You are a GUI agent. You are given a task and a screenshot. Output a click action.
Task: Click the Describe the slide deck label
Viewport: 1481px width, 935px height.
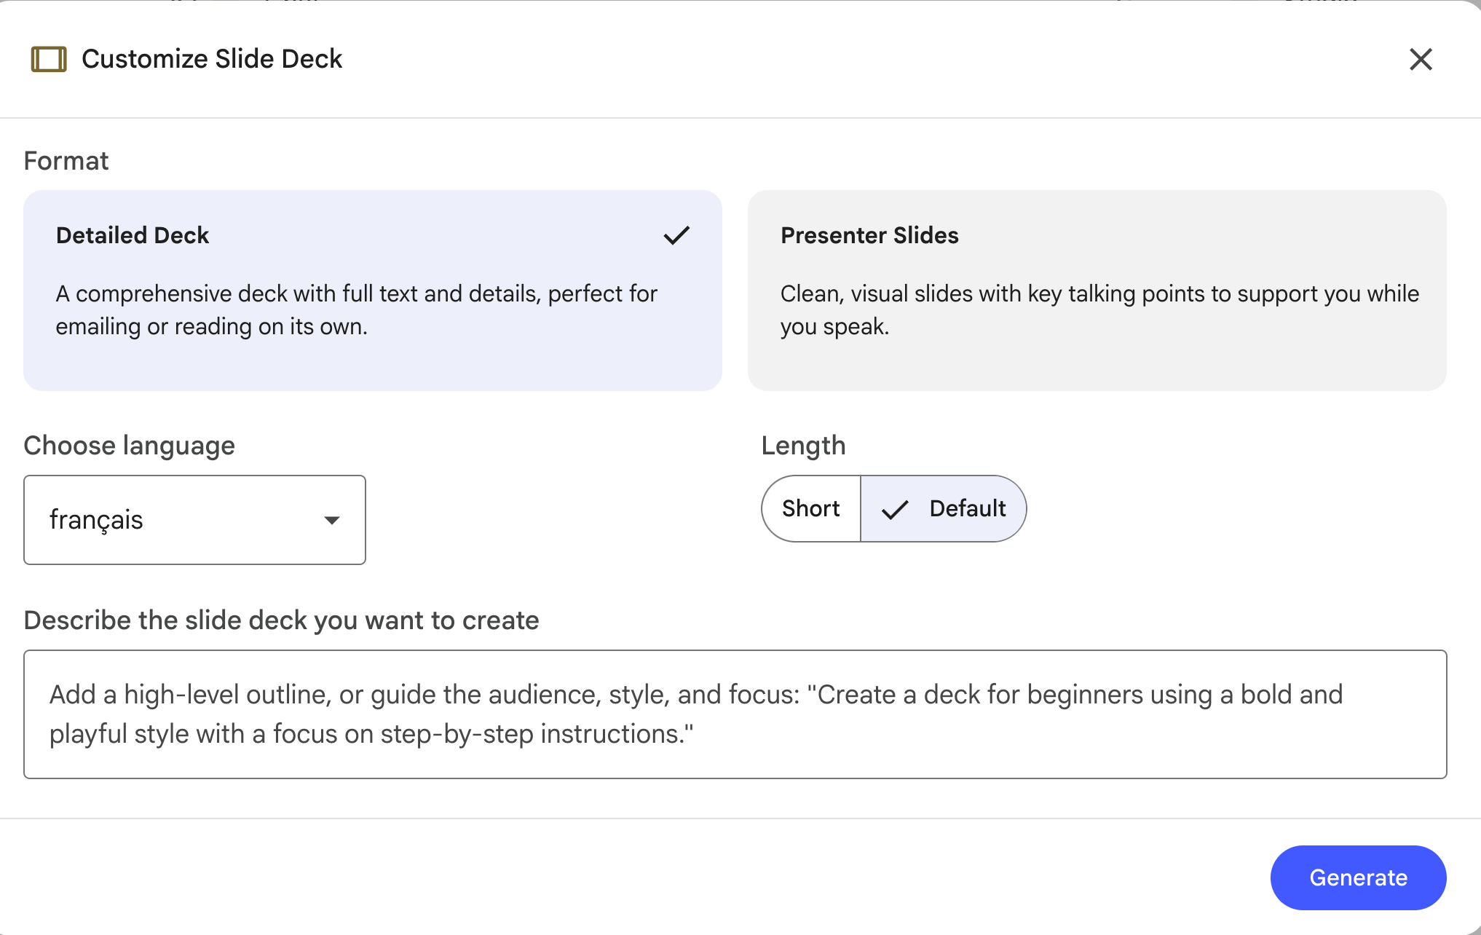tap(281, 620)
